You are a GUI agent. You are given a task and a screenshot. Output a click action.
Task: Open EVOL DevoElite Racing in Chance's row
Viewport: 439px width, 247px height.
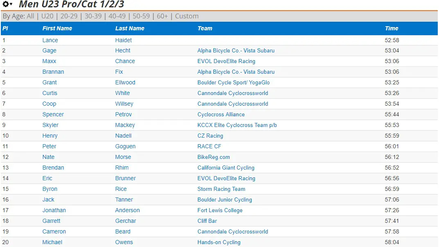tap(226, 61)
